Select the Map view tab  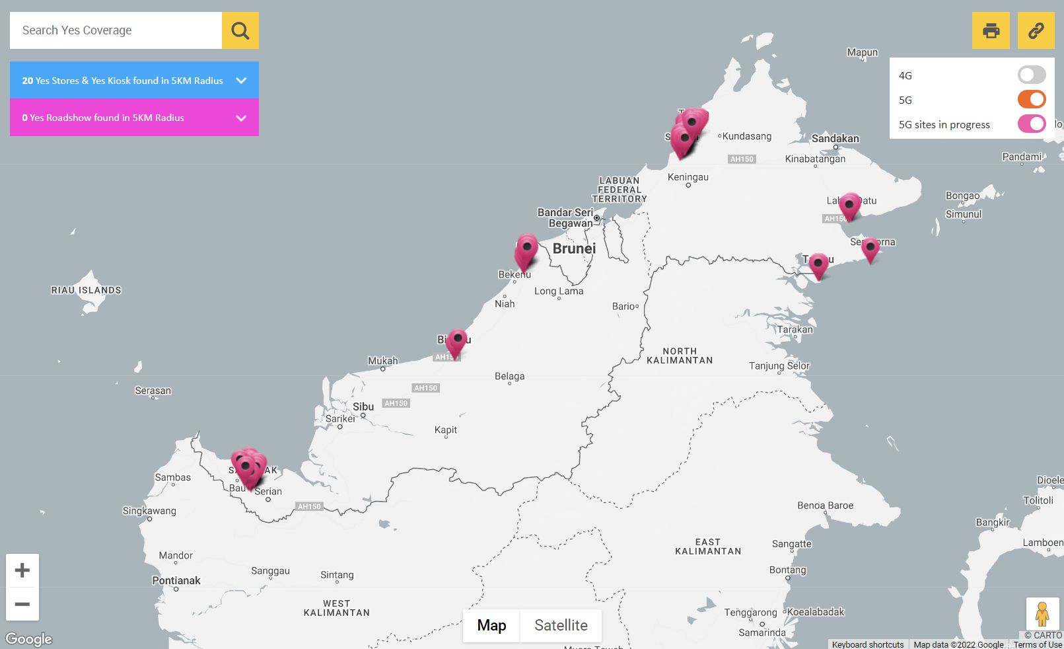491,625
